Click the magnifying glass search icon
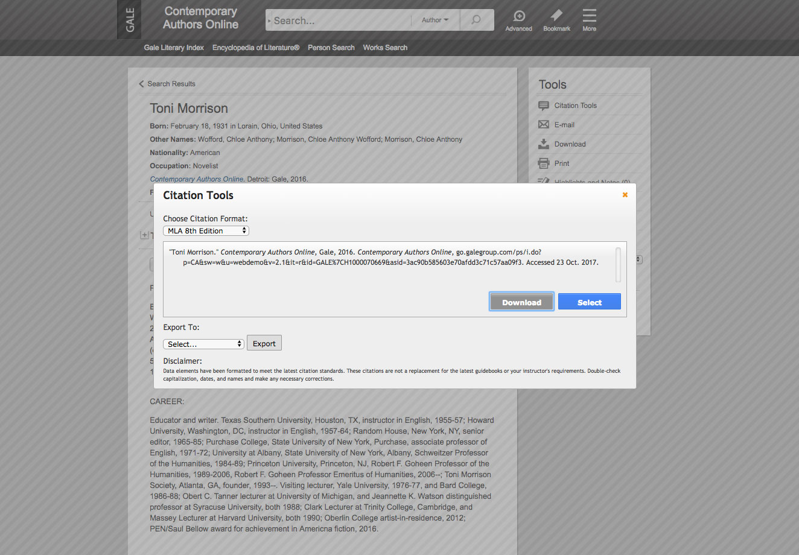This screenshot has height=555, width=799. (x=476, y=20)
